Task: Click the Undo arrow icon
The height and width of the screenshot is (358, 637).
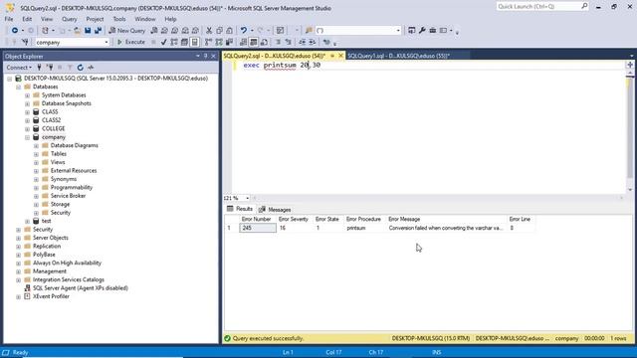Action: click(x=243, y=31)
